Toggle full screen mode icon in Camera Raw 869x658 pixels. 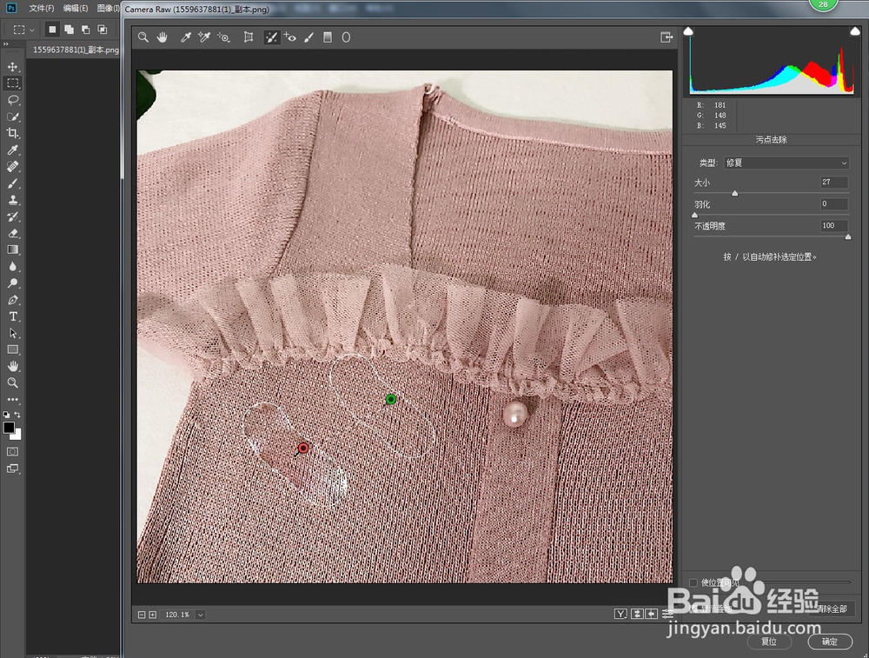667,37
